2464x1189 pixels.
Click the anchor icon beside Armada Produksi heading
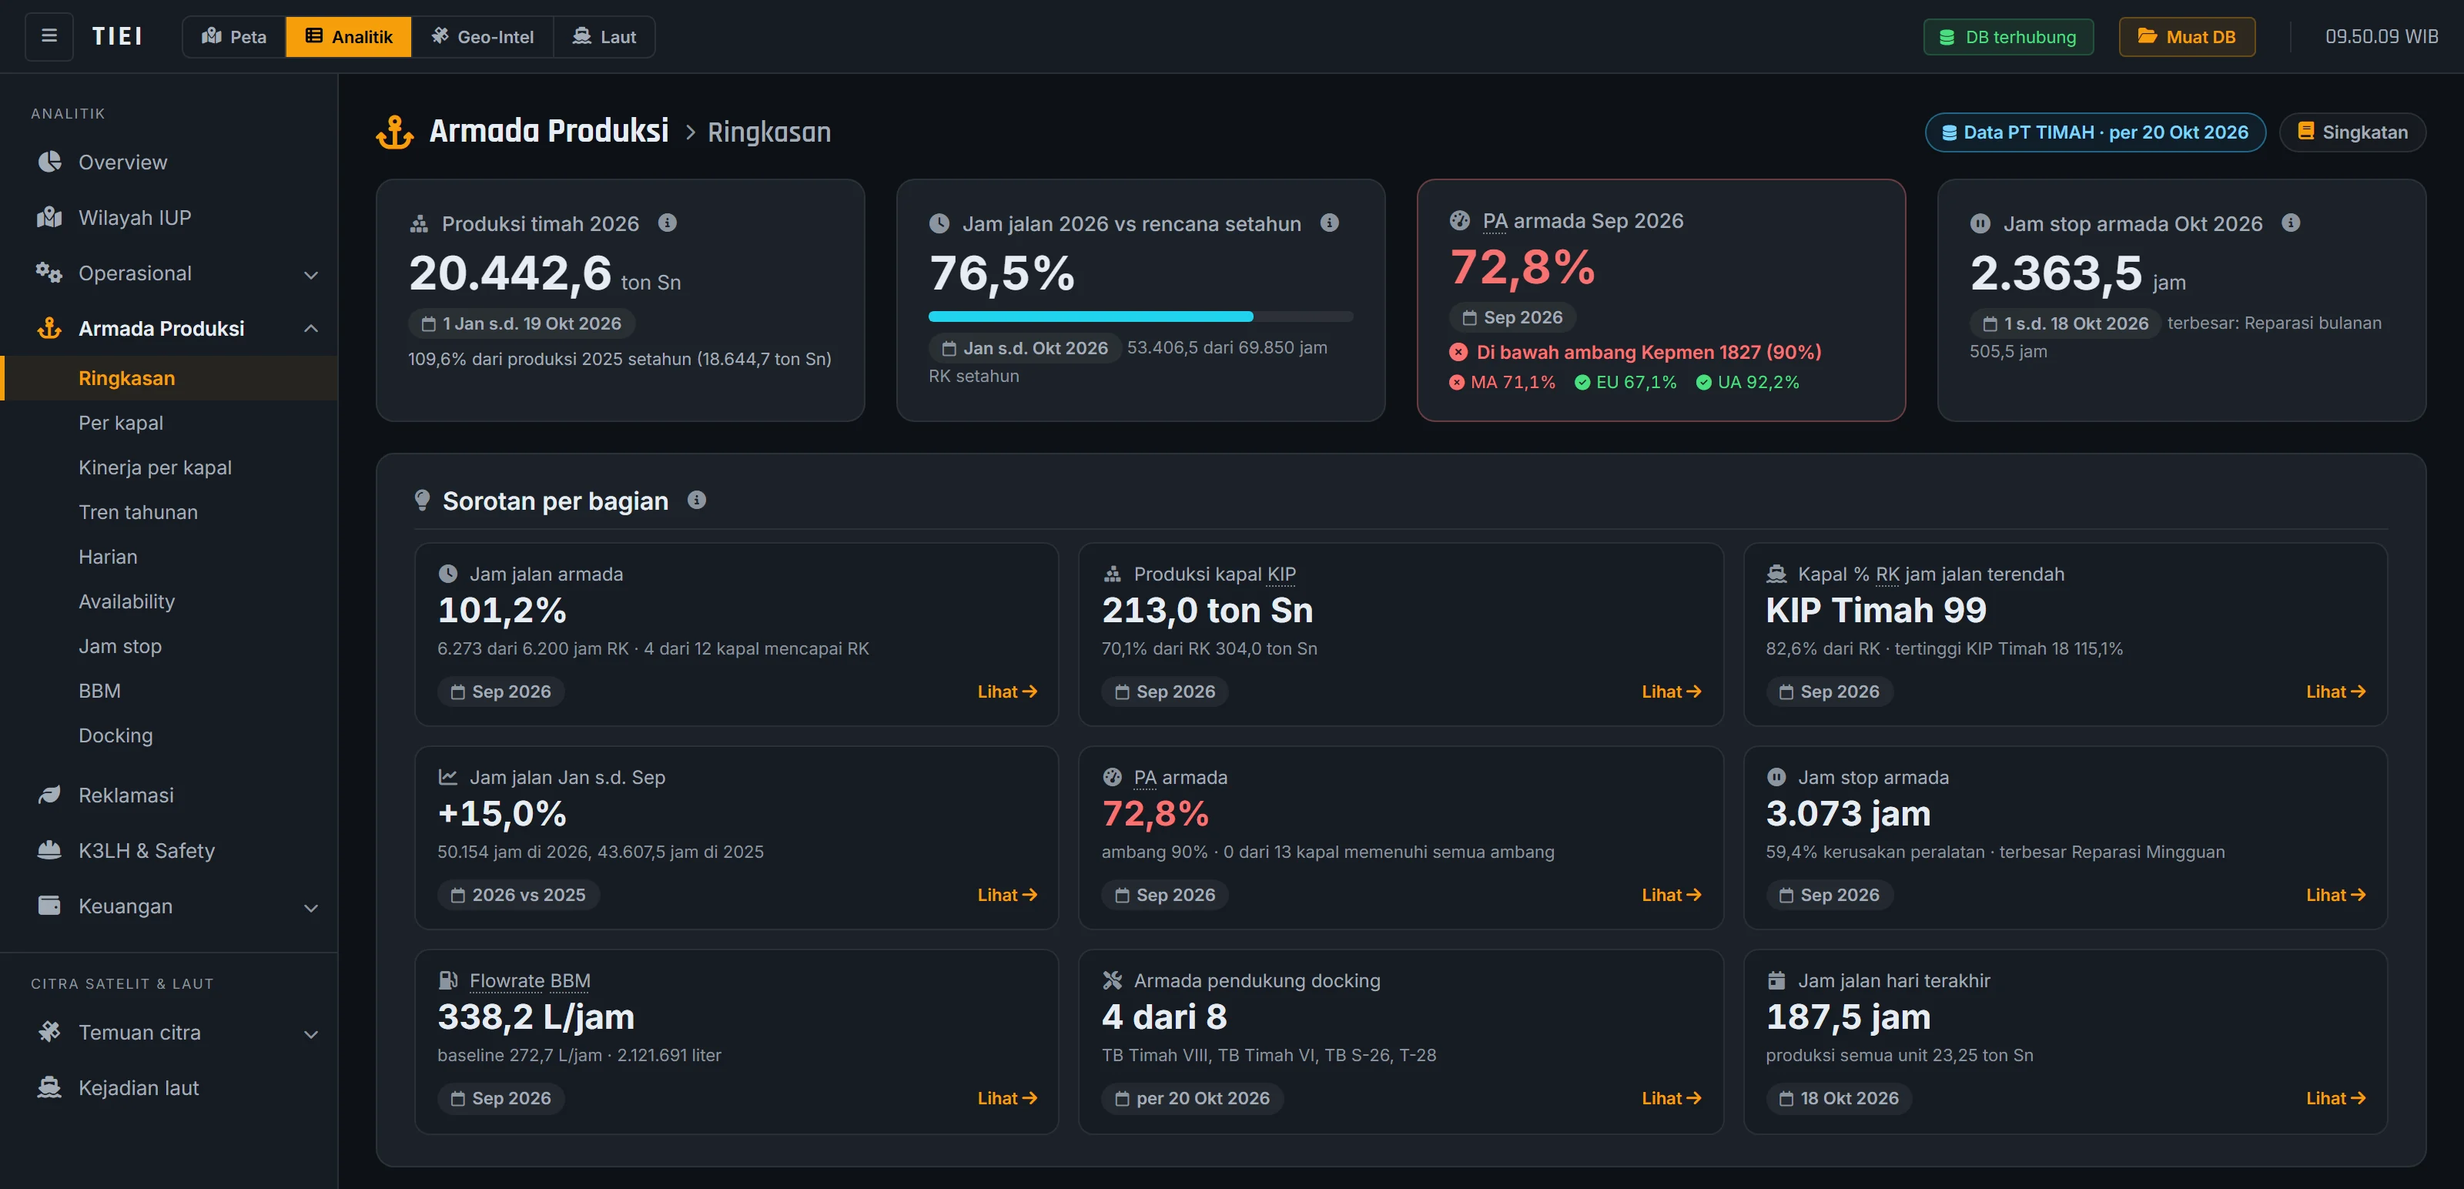394,132
